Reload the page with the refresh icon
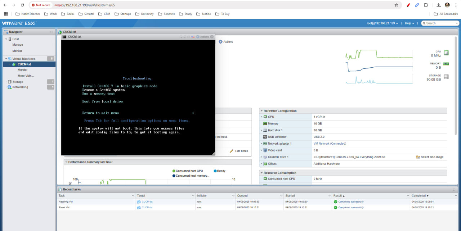This screenshot has width=461, height=231. (22, 5)
